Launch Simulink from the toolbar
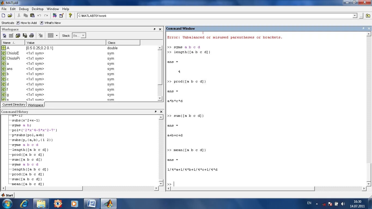This screenshot has width=372, height=209. coord(55,16)
